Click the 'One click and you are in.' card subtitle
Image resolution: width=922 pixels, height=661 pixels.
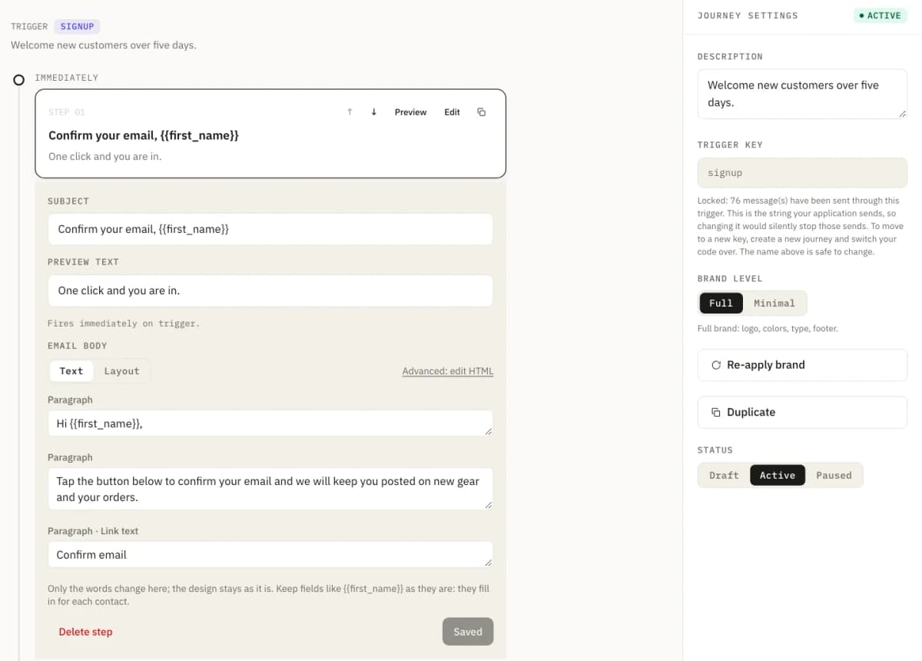point(104,156)
